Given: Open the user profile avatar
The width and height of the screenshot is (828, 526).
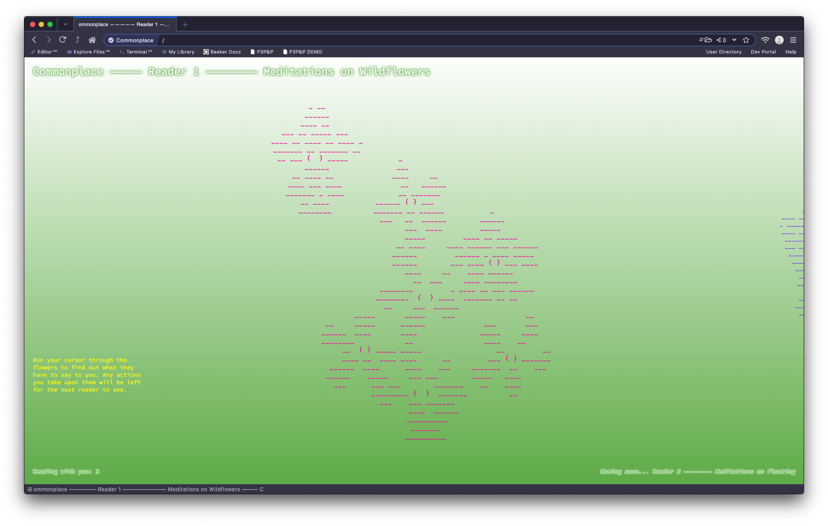Looking at the screenshot, I should [x=779, y=40].
